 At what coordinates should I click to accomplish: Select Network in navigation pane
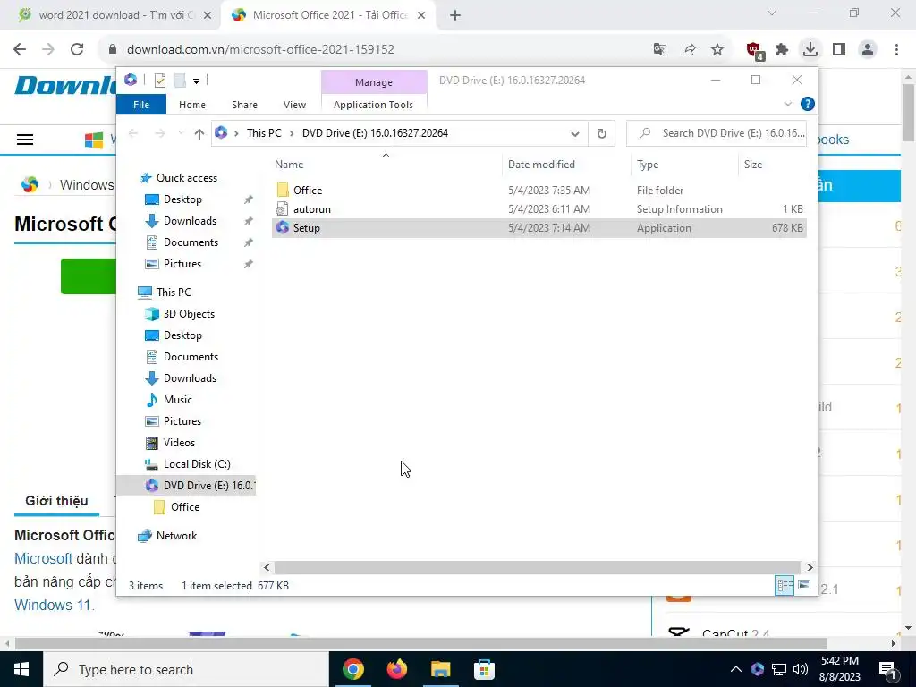point(176,536)
